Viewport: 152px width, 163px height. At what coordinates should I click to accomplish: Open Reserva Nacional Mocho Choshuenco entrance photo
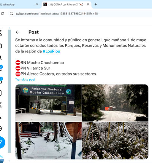(49, 103)
